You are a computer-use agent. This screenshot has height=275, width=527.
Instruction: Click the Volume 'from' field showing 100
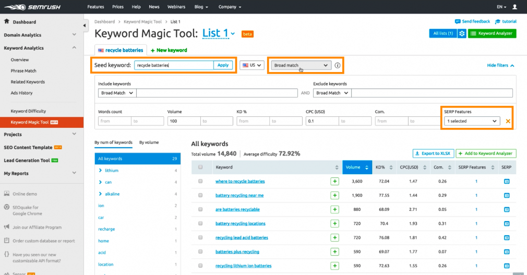coord(184,121)
